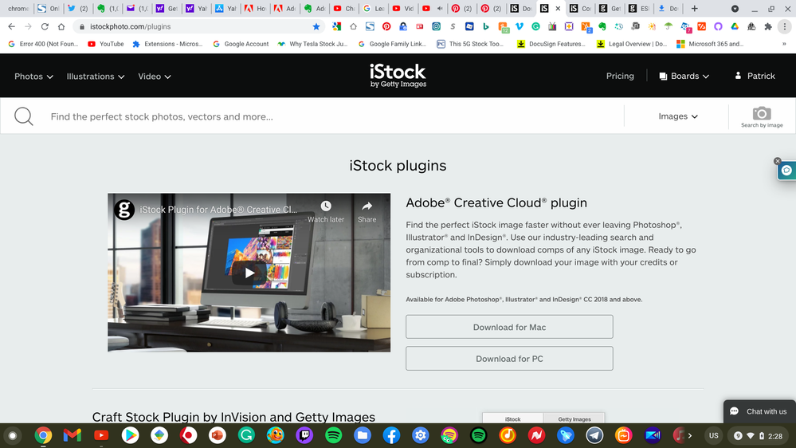
Task: Click the US keyboard input indicator
Action: (713, 435)
